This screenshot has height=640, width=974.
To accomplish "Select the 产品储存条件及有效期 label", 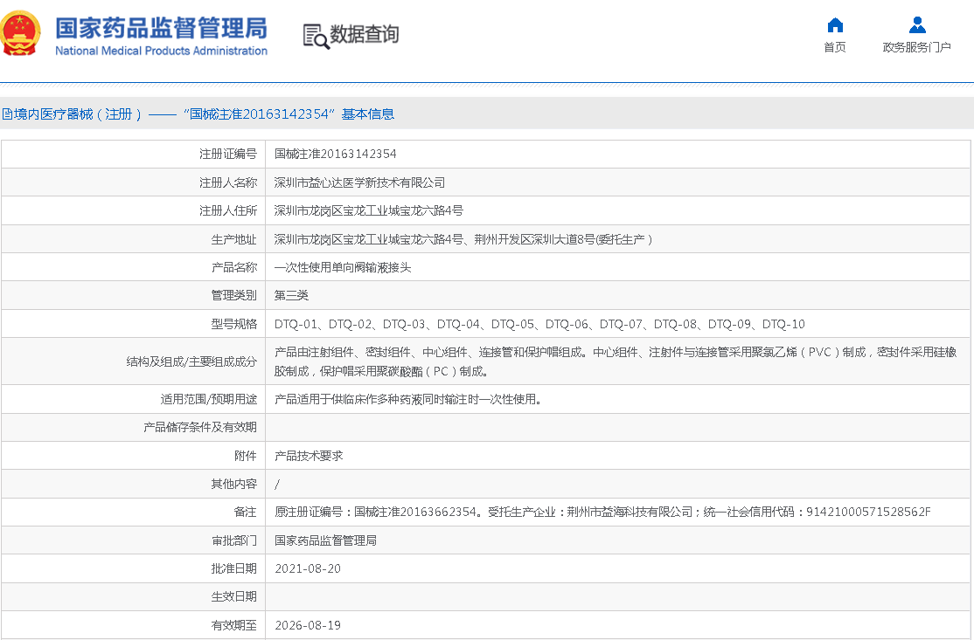I will [x=200, y=427].
